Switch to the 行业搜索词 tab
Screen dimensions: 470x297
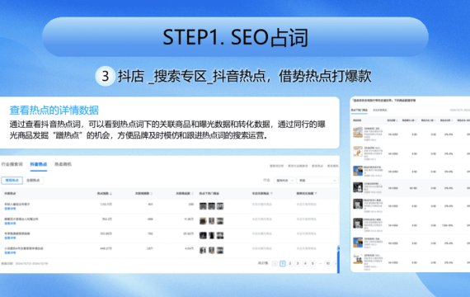(12, 164)
